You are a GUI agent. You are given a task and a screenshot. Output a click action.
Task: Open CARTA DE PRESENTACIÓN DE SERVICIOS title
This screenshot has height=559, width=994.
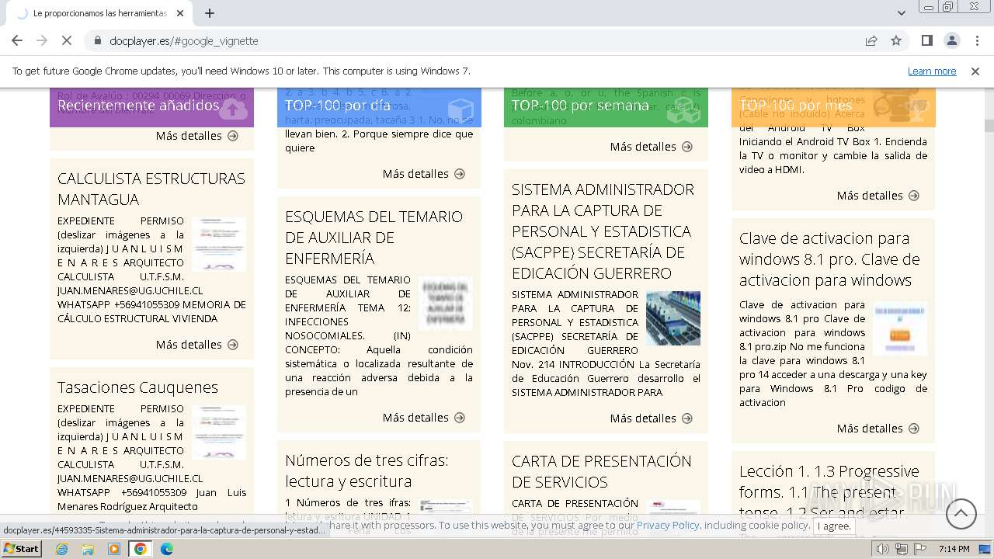point(601,471)
